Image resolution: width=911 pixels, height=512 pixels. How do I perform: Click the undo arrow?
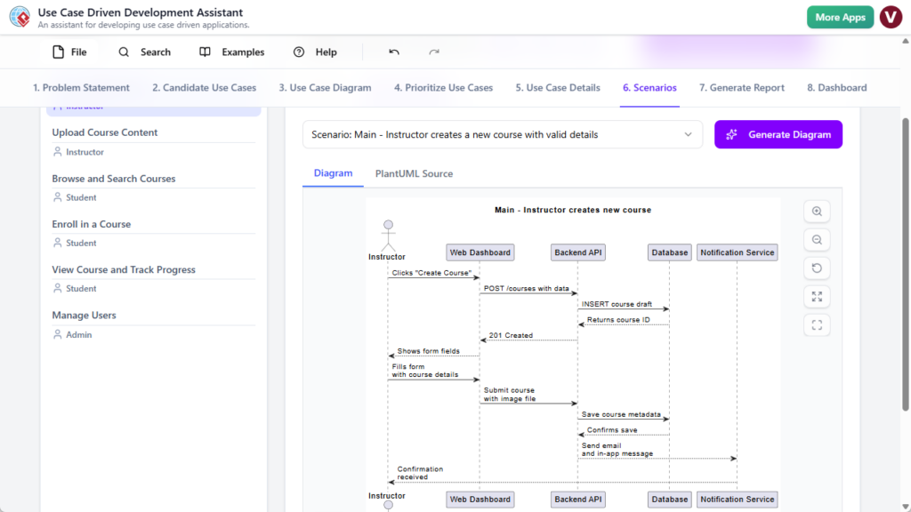point(393,52)
